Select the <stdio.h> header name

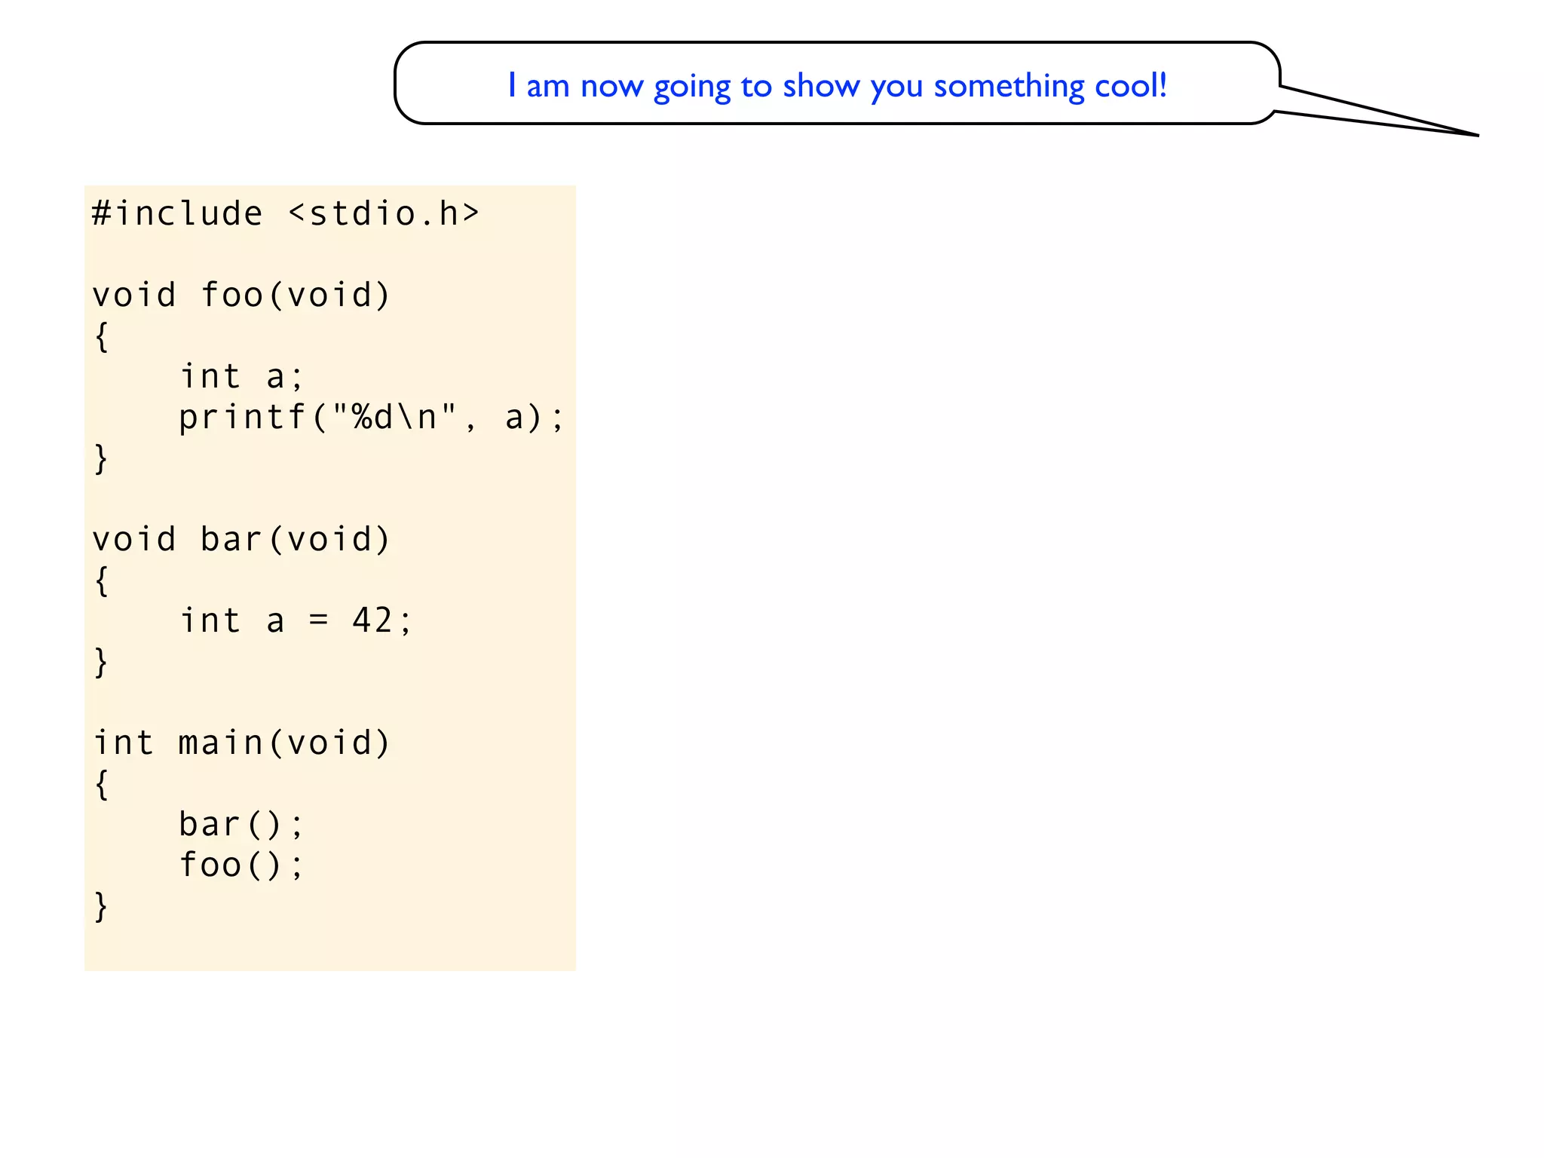384,214
